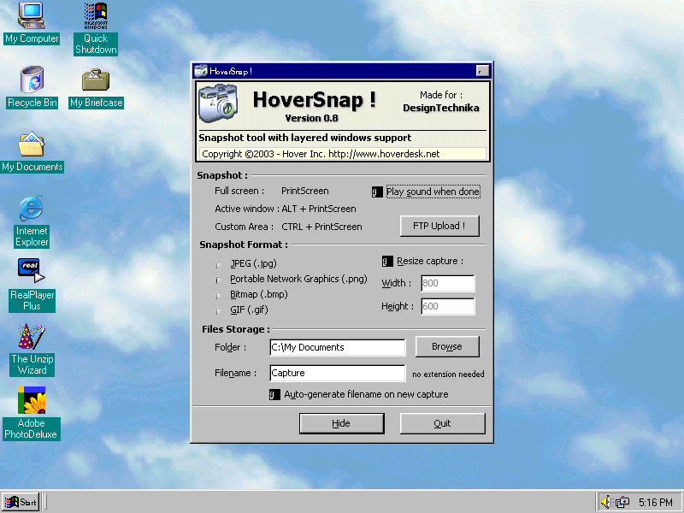Click the HoverSnap system tray icon
The height and width of the screenshot is (513, 684).
(622, 503)
